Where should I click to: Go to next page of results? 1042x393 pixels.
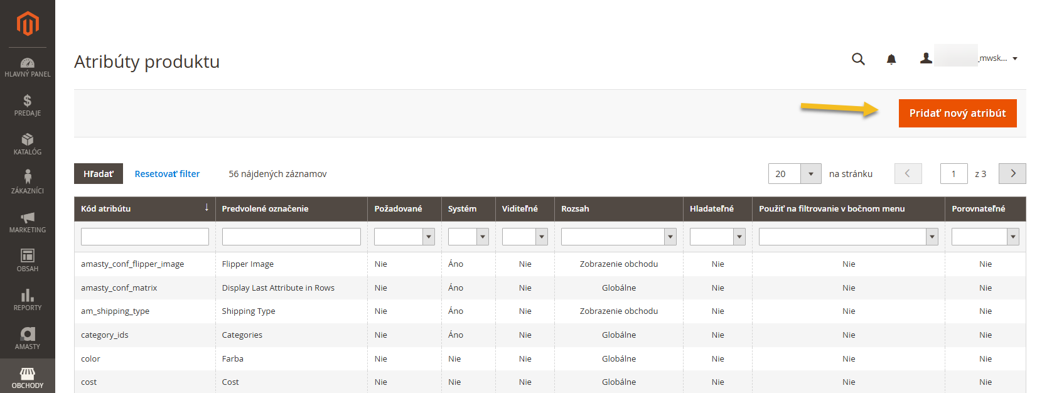(1012, 174)
